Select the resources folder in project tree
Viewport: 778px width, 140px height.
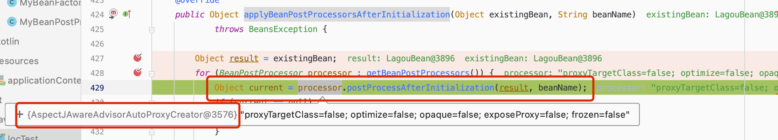(x=19, y=61)
